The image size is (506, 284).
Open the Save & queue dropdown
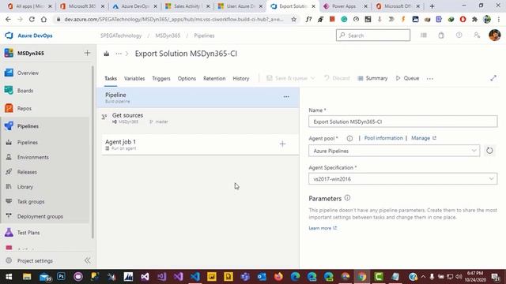point(290,78)
